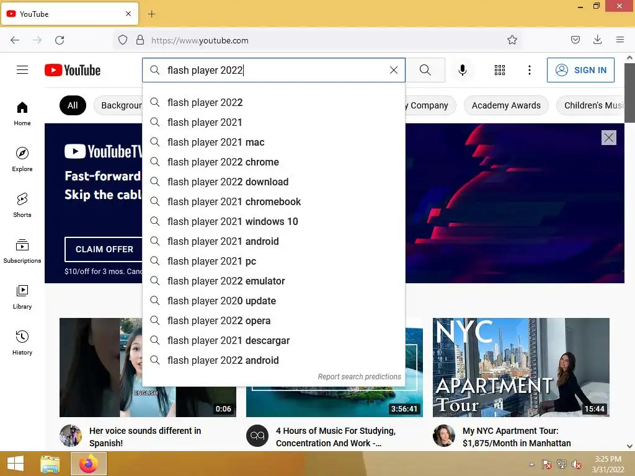This screenshot has width=635, height=476.
Task: Choose suggestion 'flash player 2020 update'
Action: click(273, 301)
